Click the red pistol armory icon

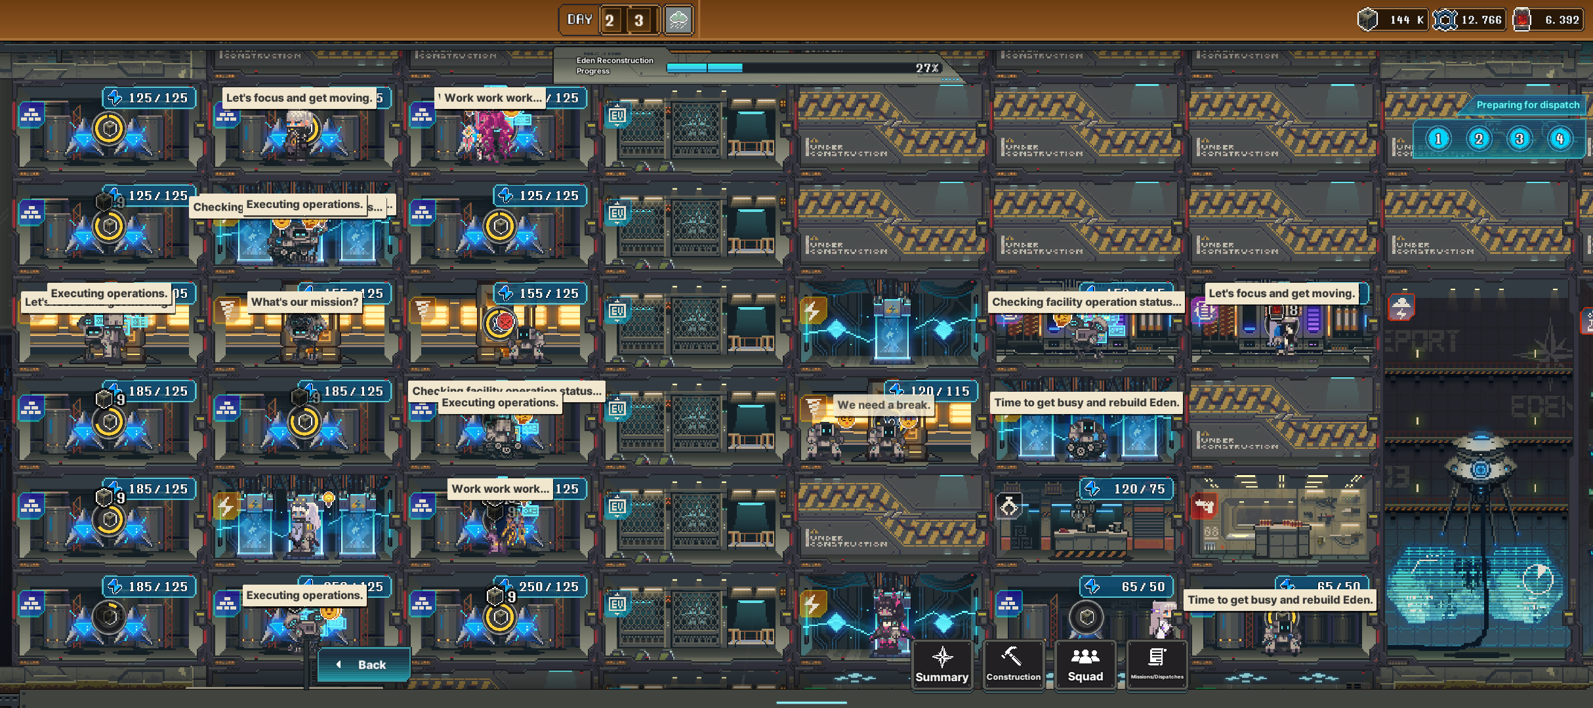coord(1205,506)
